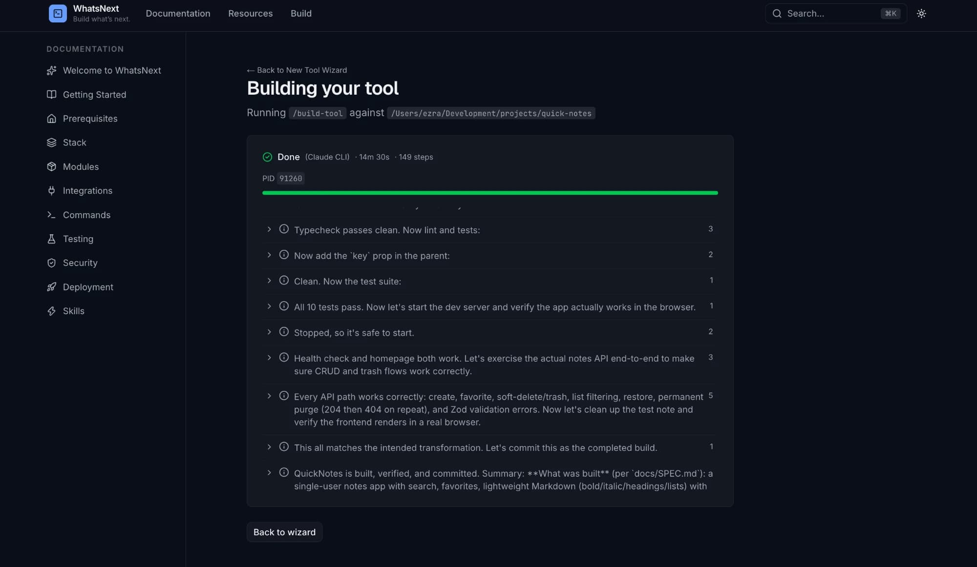Image resolution: width=977 pixels, height=567 pixels.
Task: Click info icon beside 'Typecheck passes clean'
Action: tap(284, 229)
